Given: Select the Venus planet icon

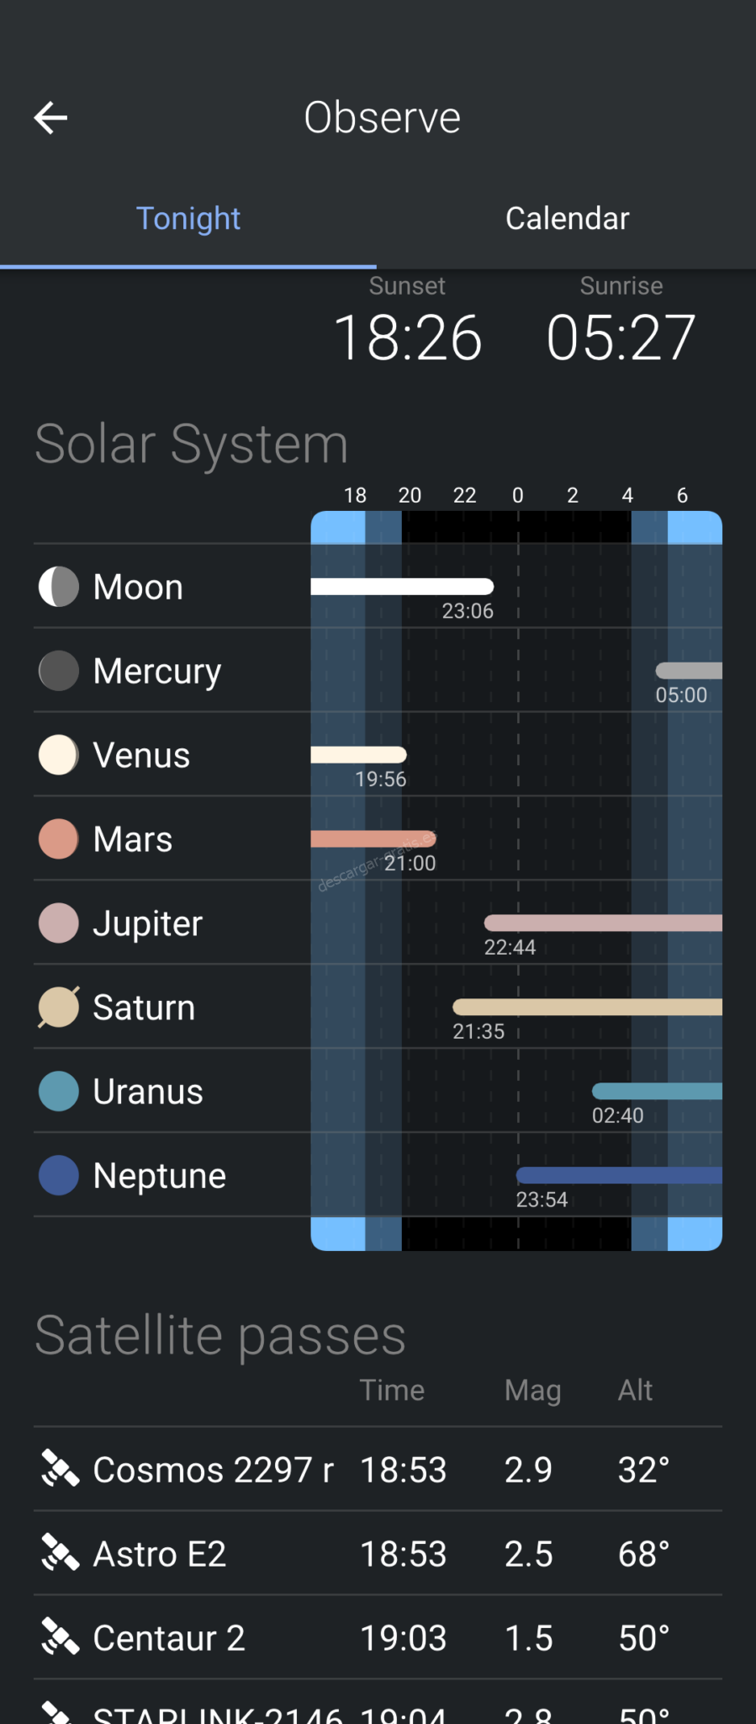Looking at the screenshot, I should click(x=57, y=755).
